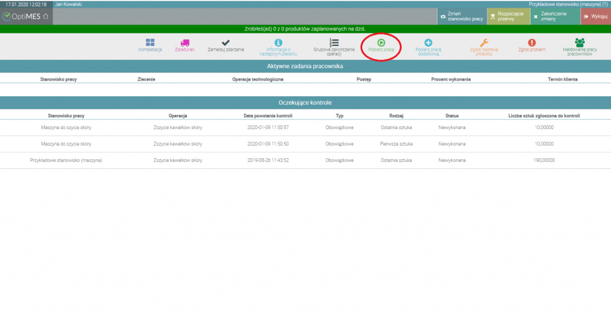The height and width of the screenshot is (326, 611).
Task: Open Informacje o następnym zleceniu info icon
Action: point(278,42)
